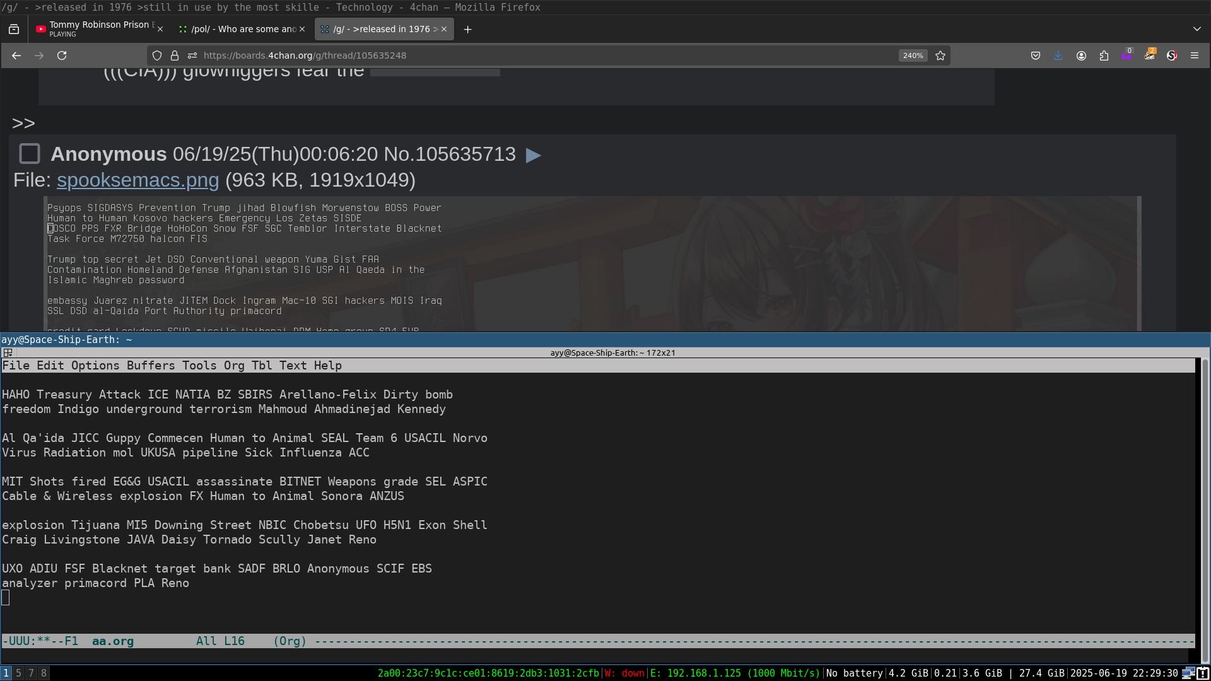Click the No battery status entry
The image size is (1211, 681).
(x=854, y=673)
